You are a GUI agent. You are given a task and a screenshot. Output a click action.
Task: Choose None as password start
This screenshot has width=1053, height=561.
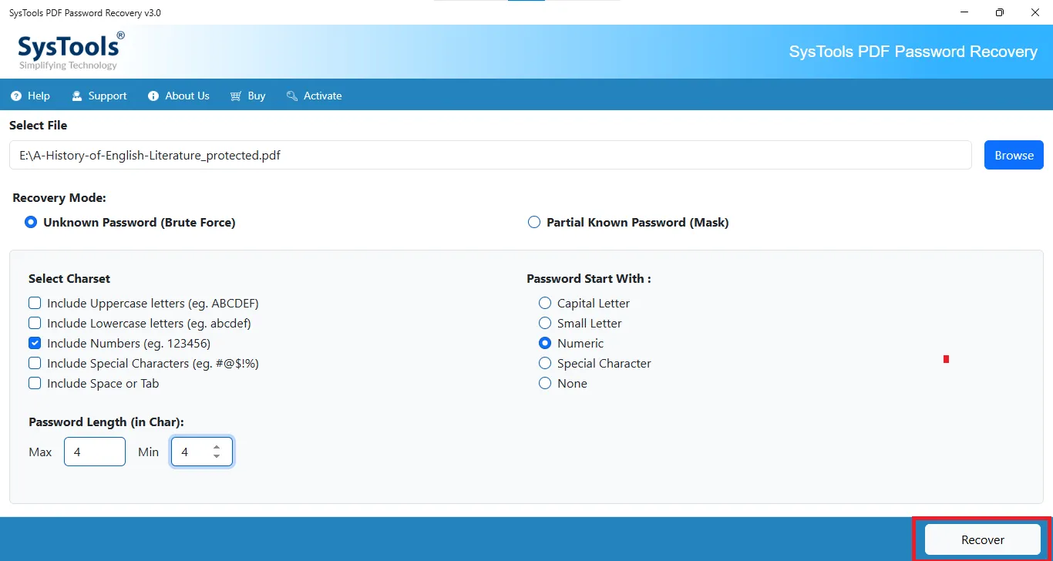[x=545, y=383]
